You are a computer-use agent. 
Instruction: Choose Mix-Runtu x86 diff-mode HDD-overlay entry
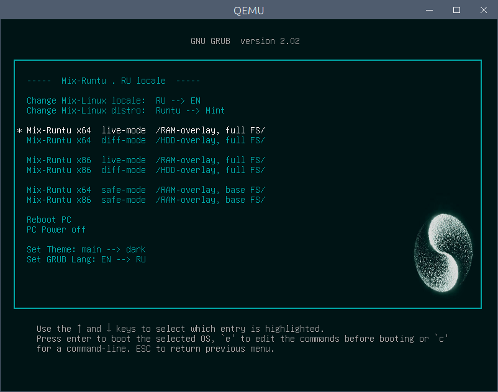click(x=145, y=170)
